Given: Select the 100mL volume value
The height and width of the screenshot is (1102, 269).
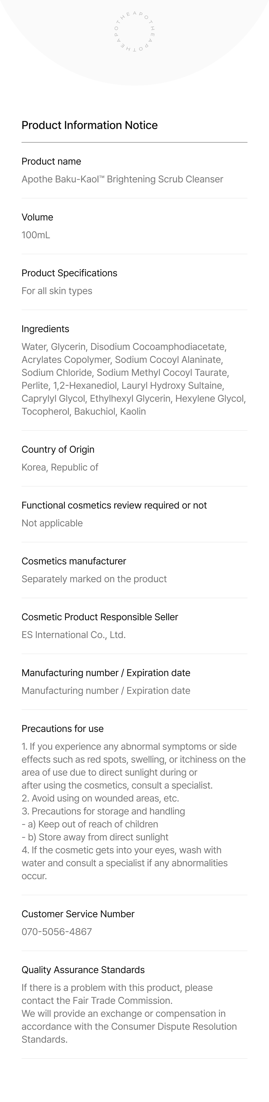Looking at the screenshot, I should (x=36, y=235).
